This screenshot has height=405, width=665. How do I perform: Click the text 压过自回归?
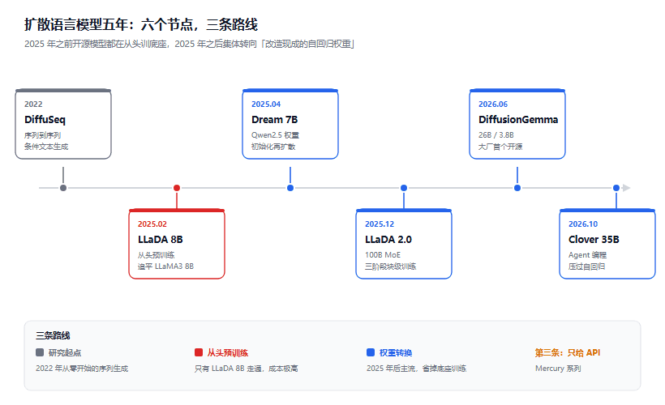coord(587,266)
